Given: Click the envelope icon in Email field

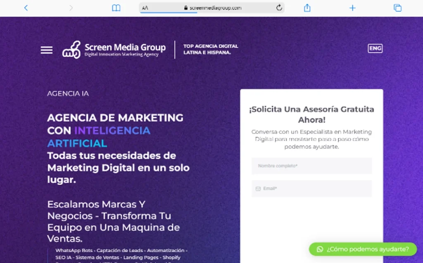Looking at the screenshot, I should (x=258, y=189).
